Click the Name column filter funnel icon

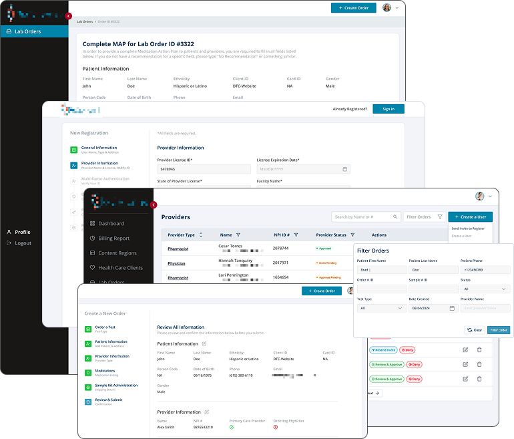click(238, 235)
